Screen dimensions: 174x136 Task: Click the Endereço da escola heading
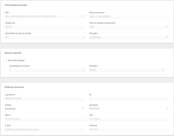14,87
